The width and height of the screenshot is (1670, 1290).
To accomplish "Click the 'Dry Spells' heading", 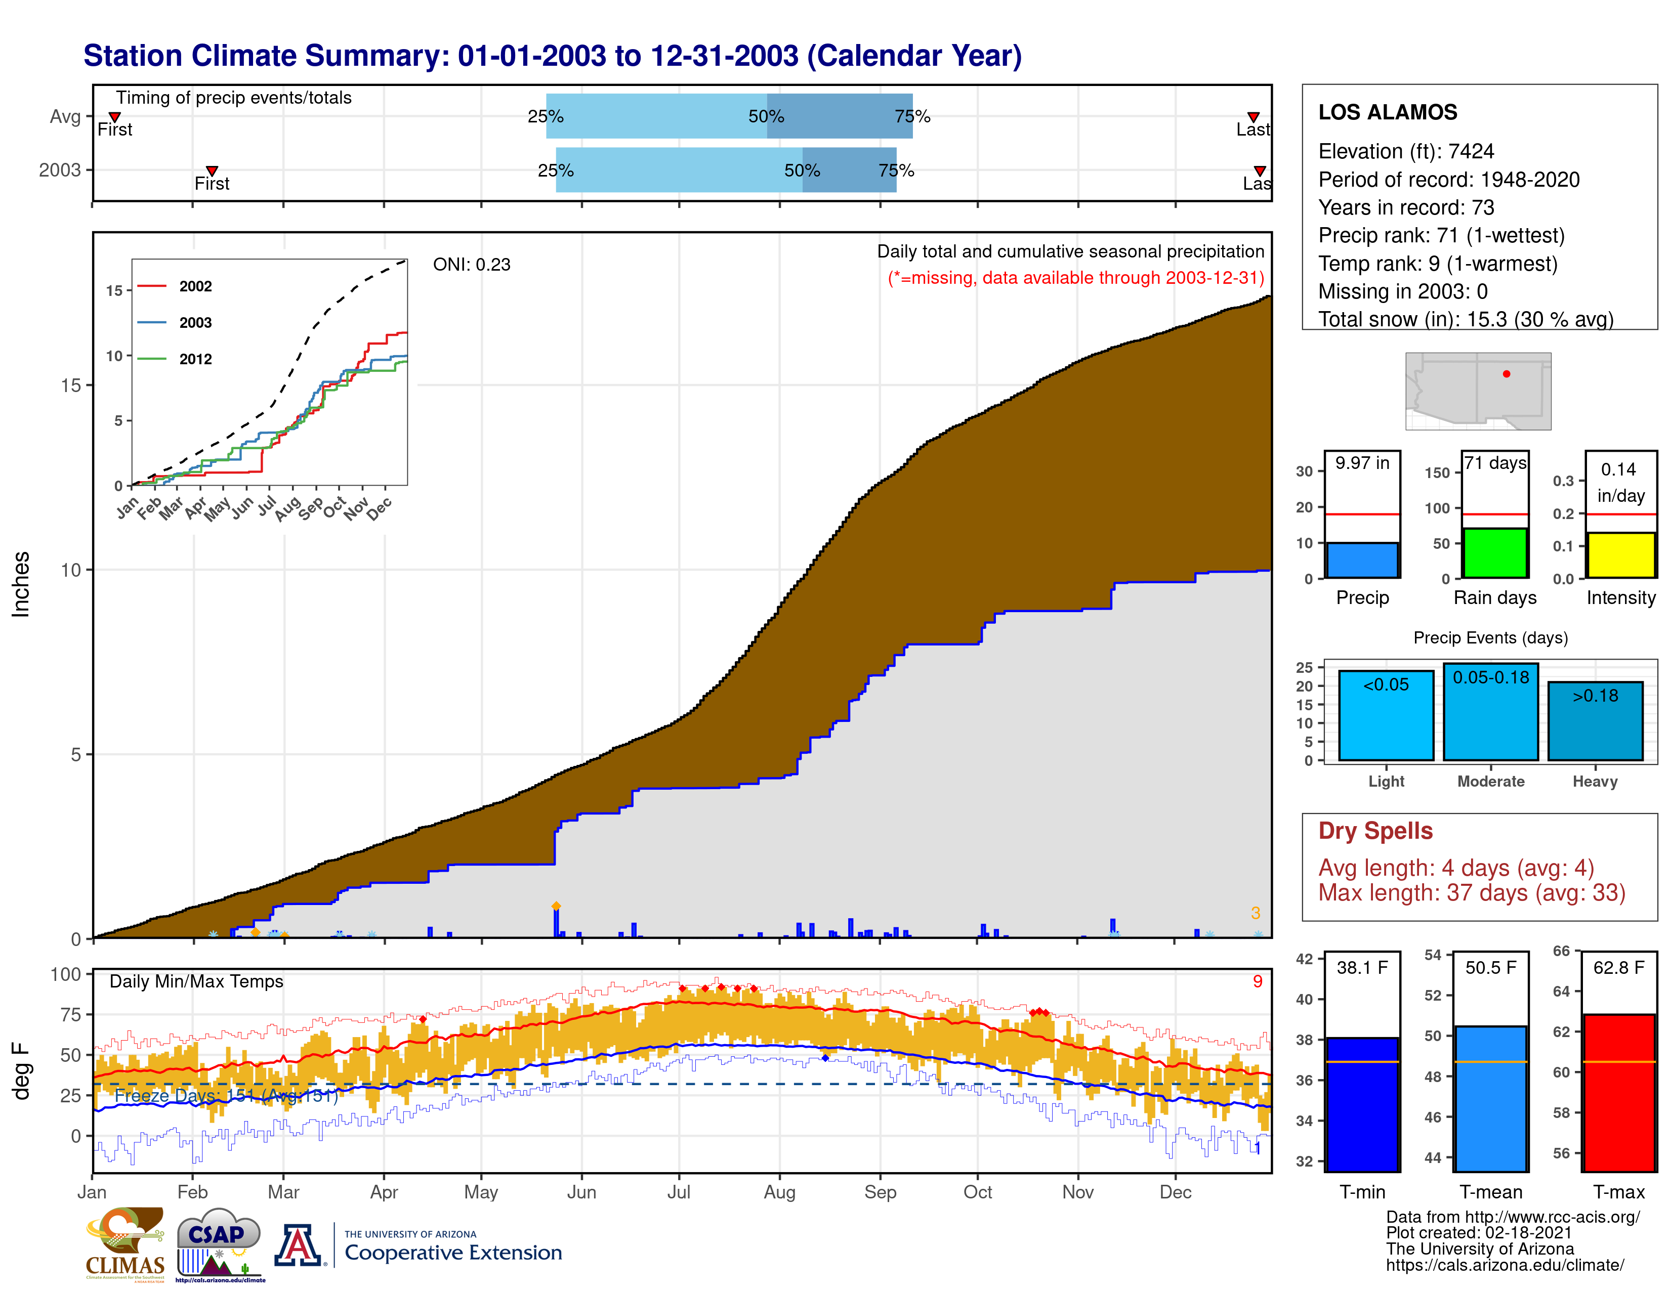I will 1375,831.
